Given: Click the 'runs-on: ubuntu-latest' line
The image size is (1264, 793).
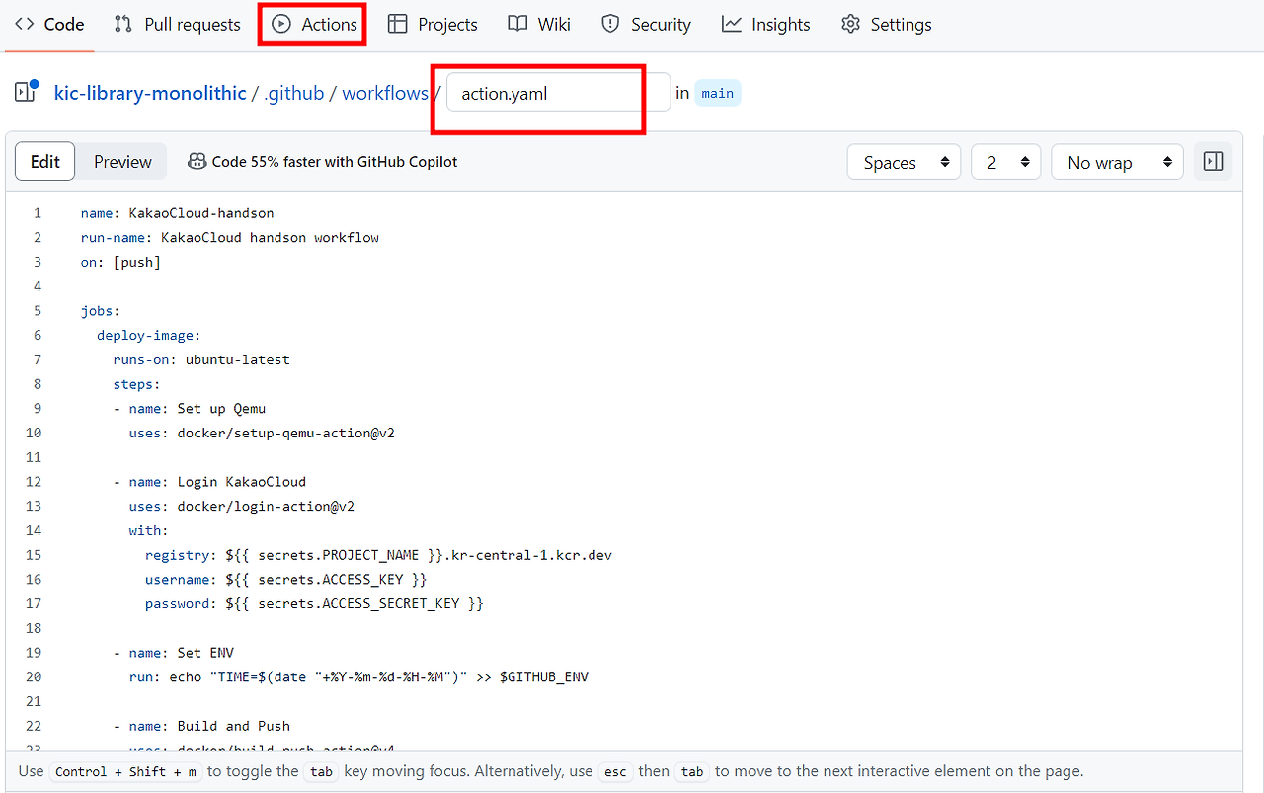Looking at the screenshot, I should [x=201, y=359].
